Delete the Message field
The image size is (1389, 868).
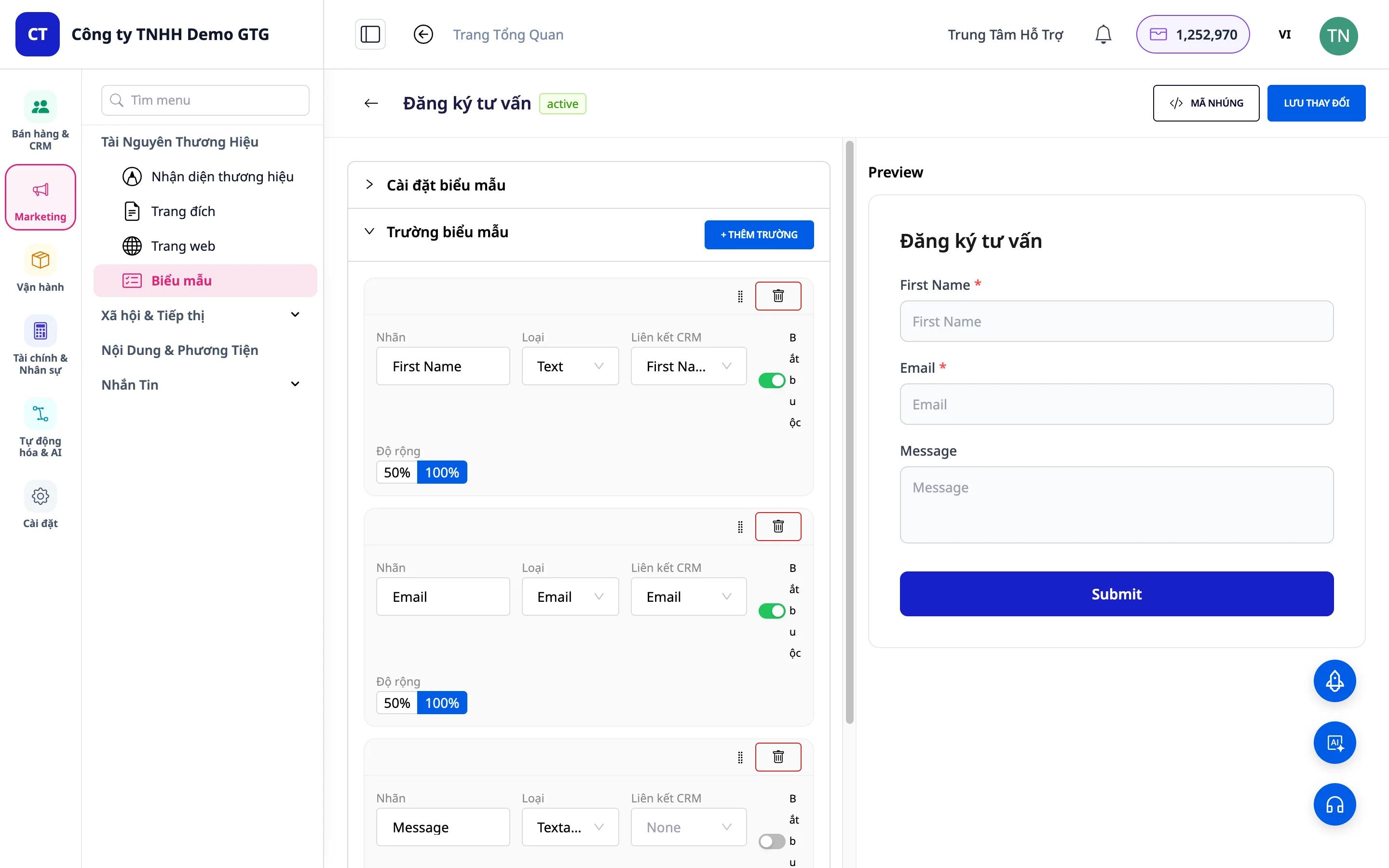[778, 757]
